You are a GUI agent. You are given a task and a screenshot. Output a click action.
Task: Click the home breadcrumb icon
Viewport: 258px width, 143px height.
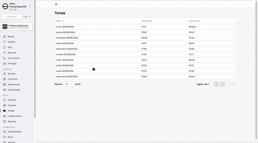coord(56,4)
